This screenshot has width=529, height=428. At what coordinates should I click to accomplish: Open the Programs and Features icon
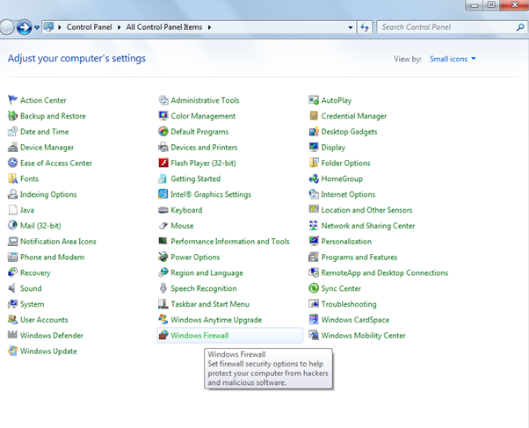[x=314, y=257]
